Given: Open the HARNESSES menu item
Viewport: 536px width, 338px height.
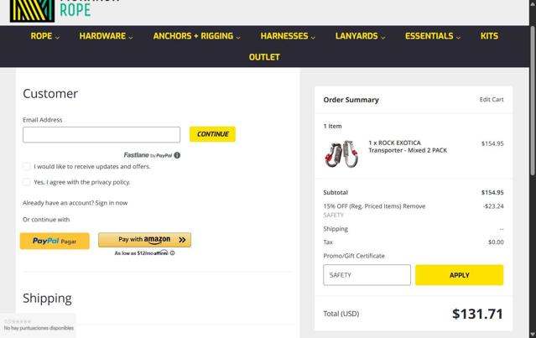Looking at the screenshot, I should click(284, 36).
